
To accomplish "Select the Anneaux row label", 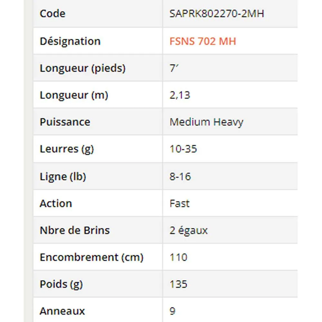I will [62, 311].
